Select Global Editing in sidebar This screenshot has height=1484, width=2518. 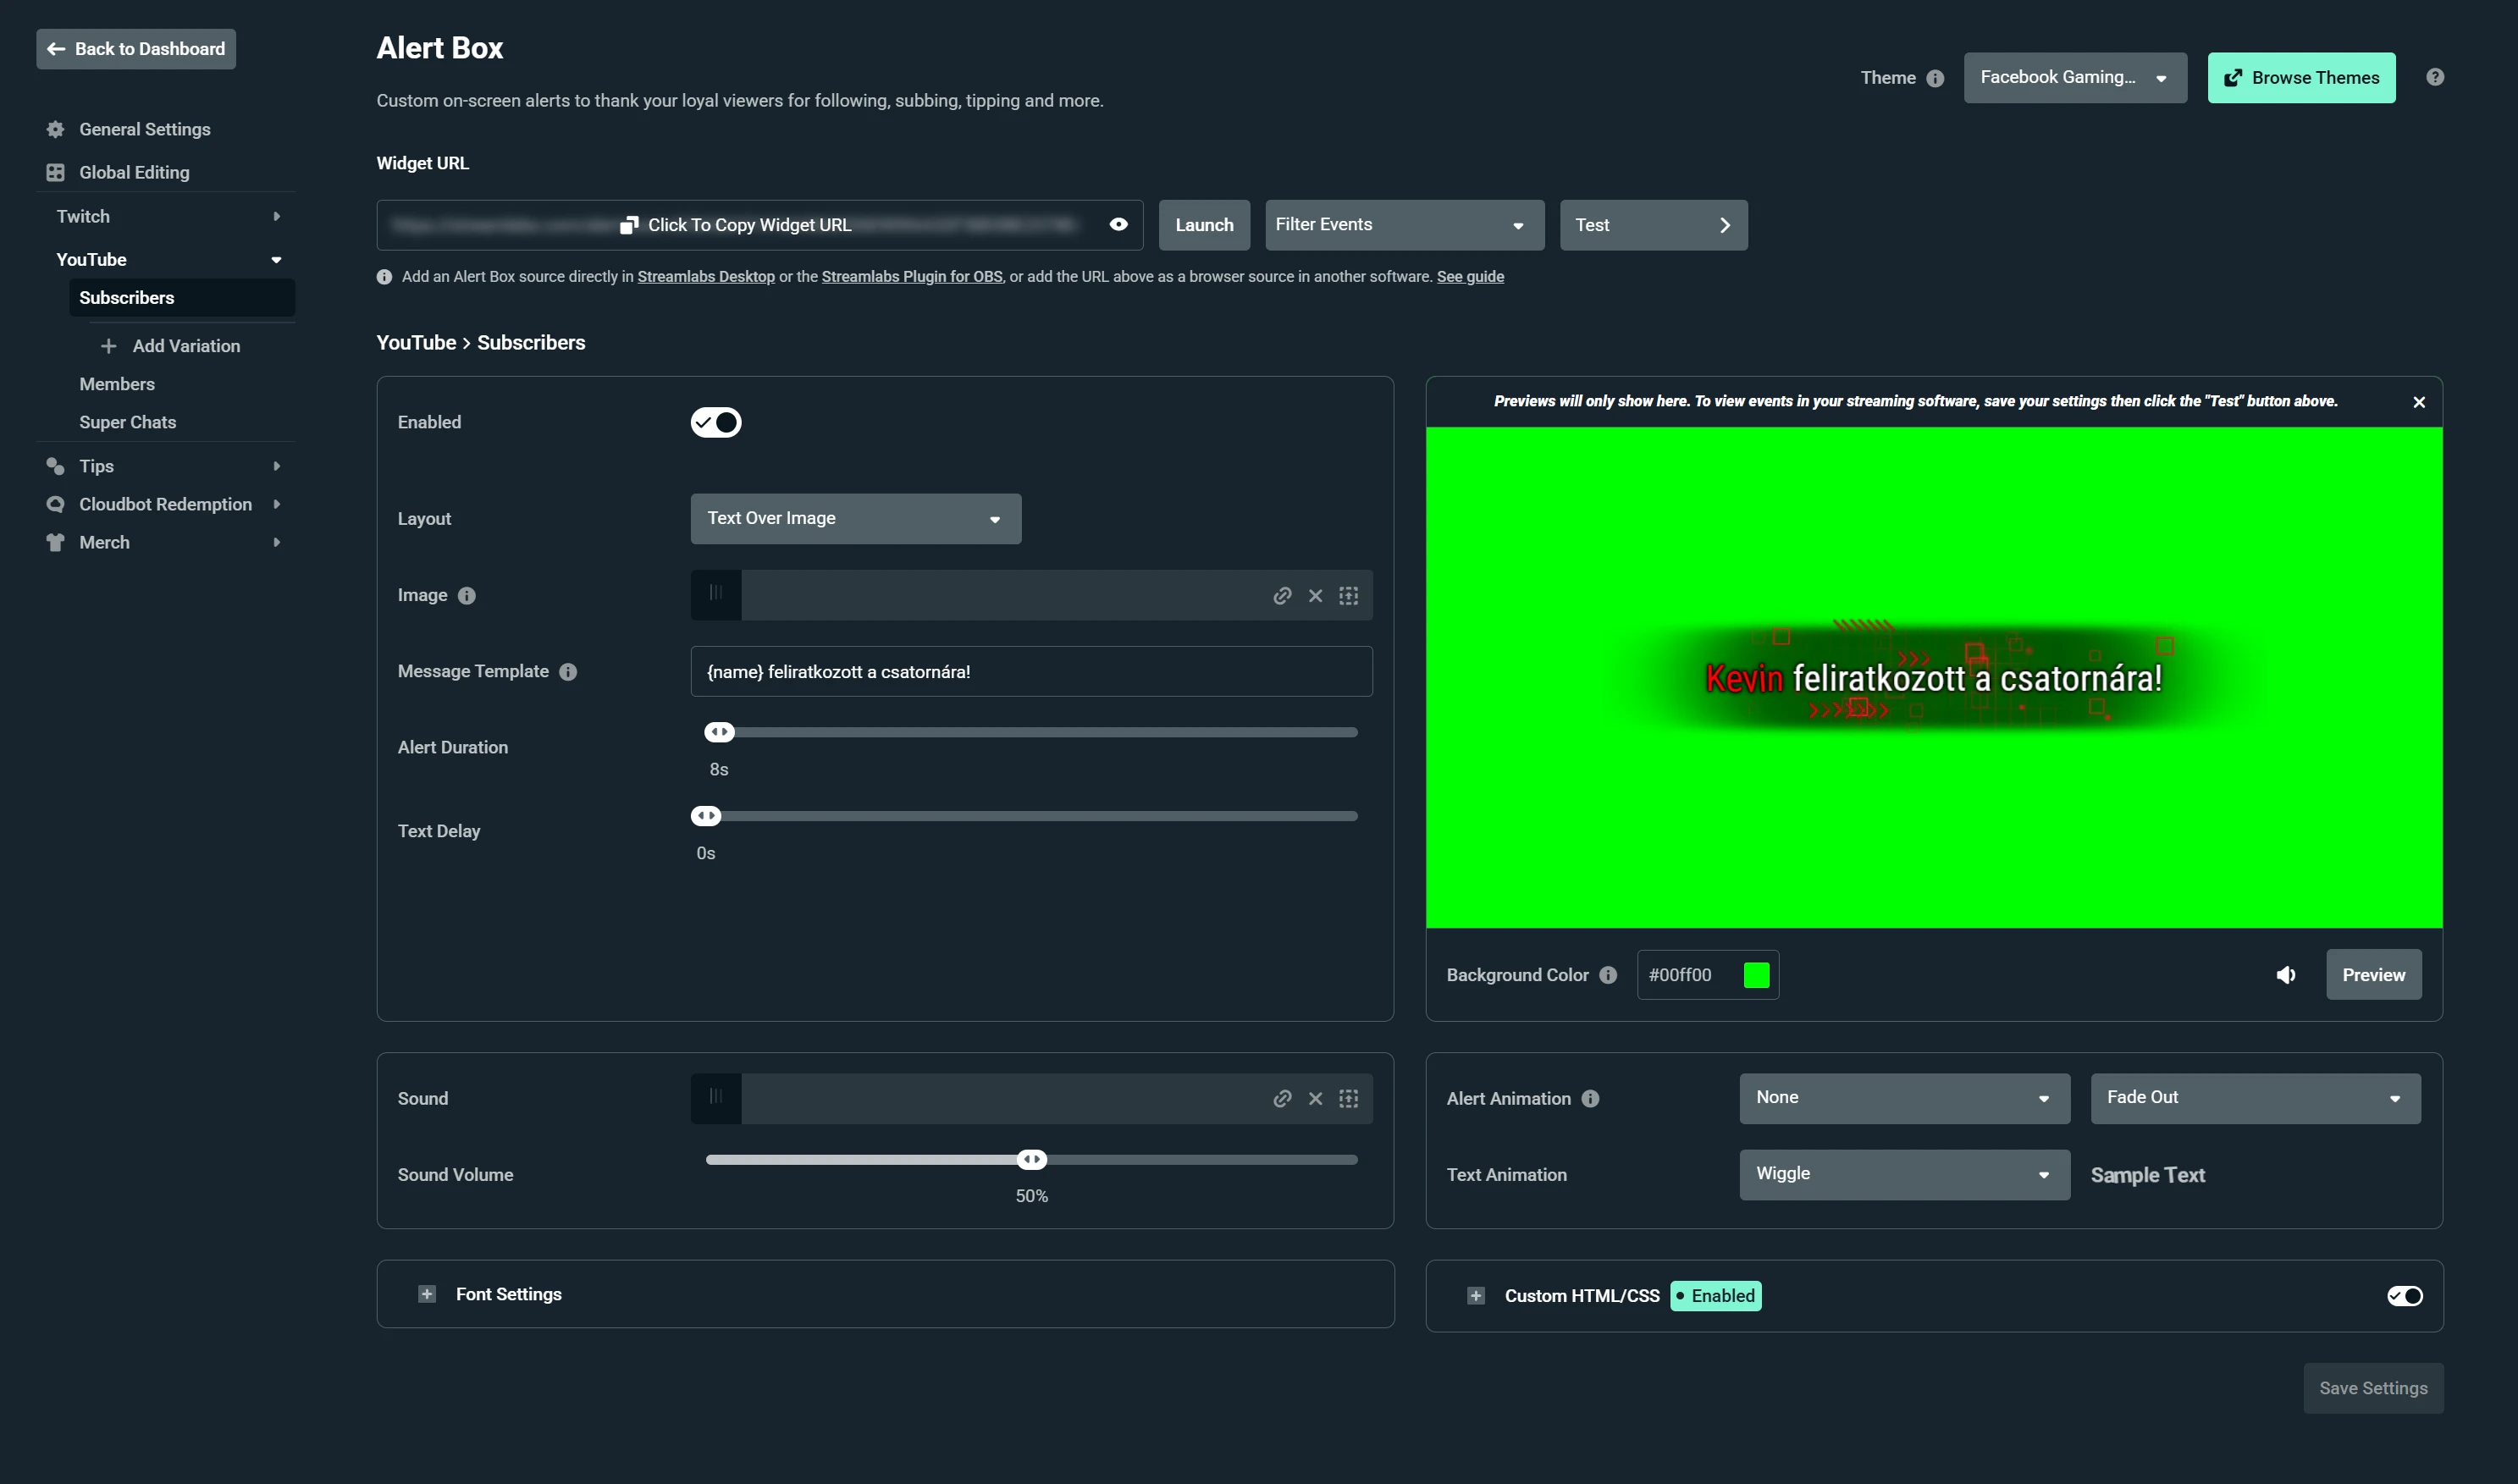134,172
